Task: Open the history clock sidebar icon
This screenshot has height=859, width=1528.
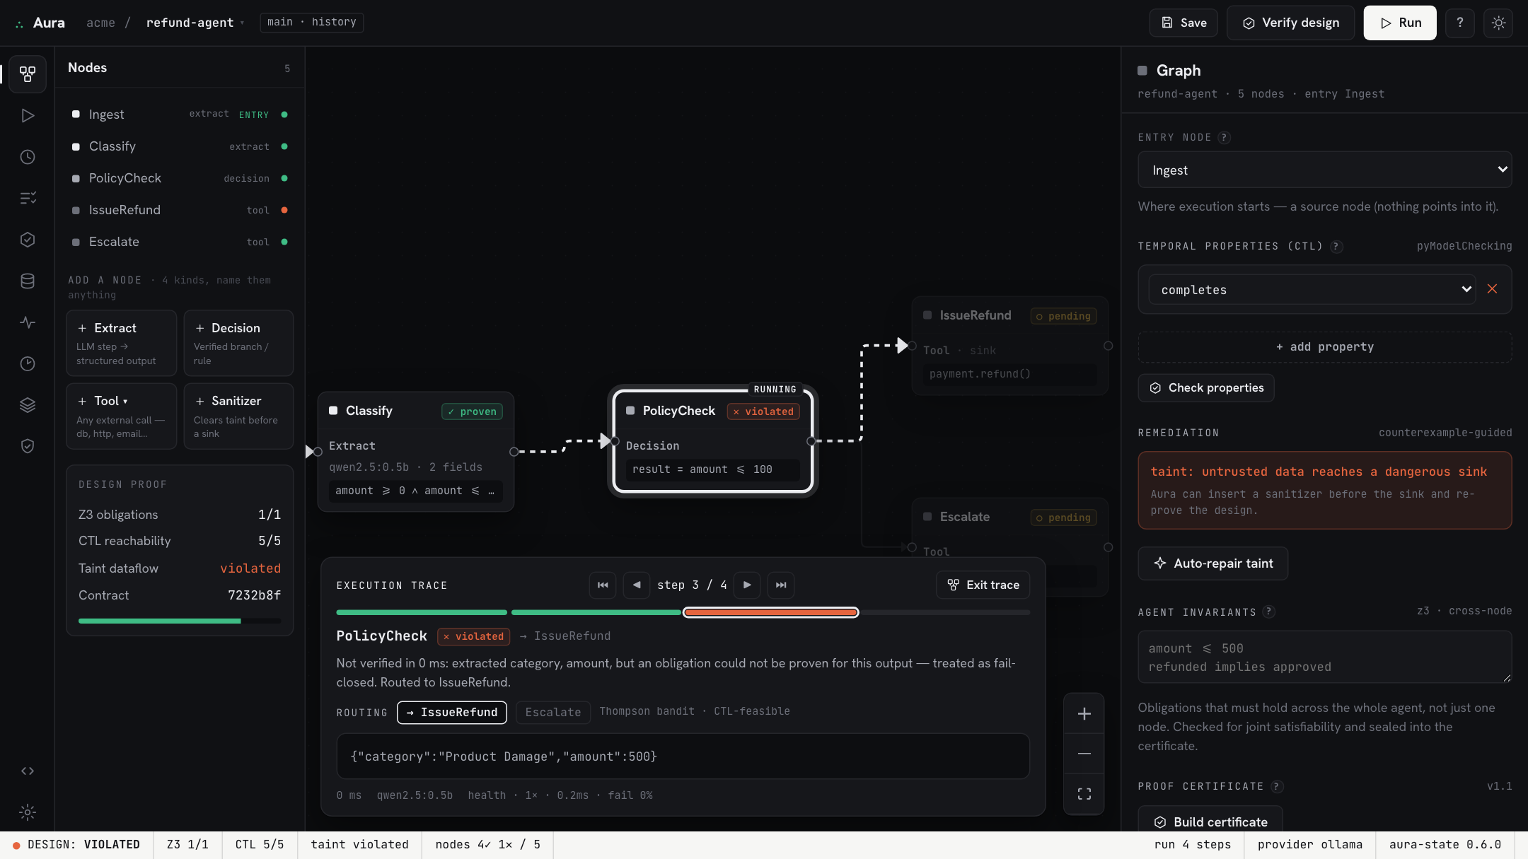Action: (x=28, y=157)
